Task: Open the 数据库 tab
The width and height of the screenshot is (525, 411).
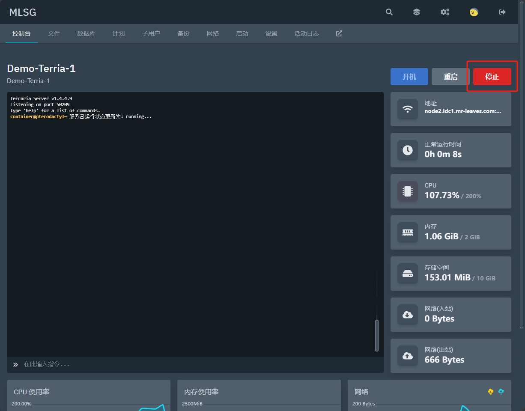Action: pyautogui.click(x=86, y=33)
